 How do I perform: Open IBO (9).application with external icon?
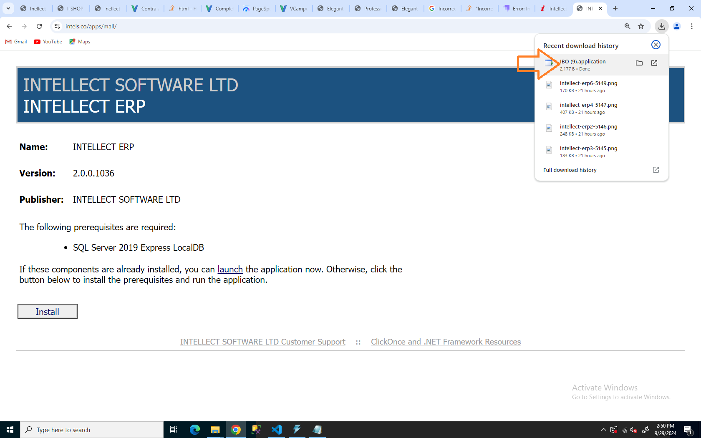point(654,63)
